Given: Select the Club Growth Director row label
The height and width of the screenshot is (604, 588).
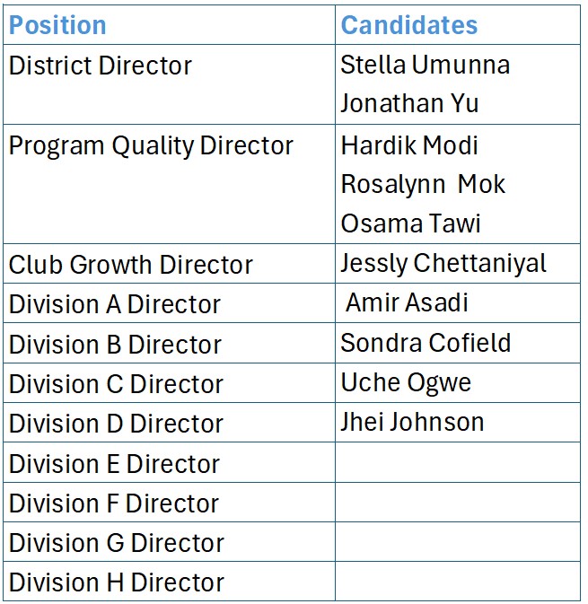Looking at the screenshot, I should [x=131, y=265].
